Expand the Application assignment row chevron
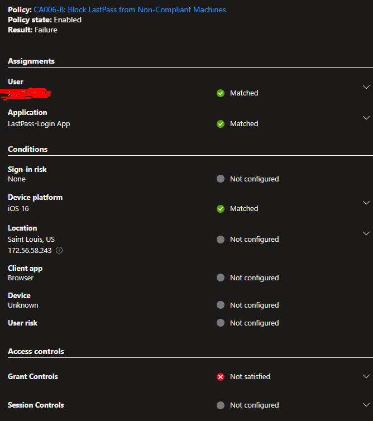Image resolution: width=373 pixels, height=421 pixels. (366, 118)
